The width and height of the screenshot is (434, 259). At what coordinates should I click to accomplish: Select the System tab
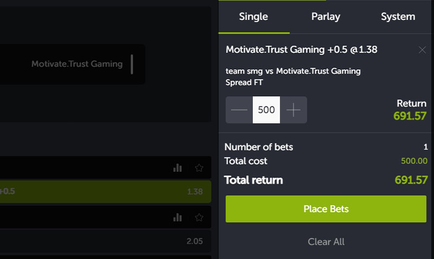pyautogui.click(x=398, y=17)
